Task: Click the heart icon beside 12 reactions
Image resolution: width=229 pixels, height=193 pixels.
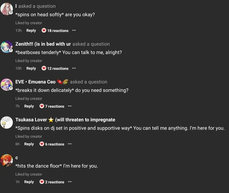Action: point(44,68)
